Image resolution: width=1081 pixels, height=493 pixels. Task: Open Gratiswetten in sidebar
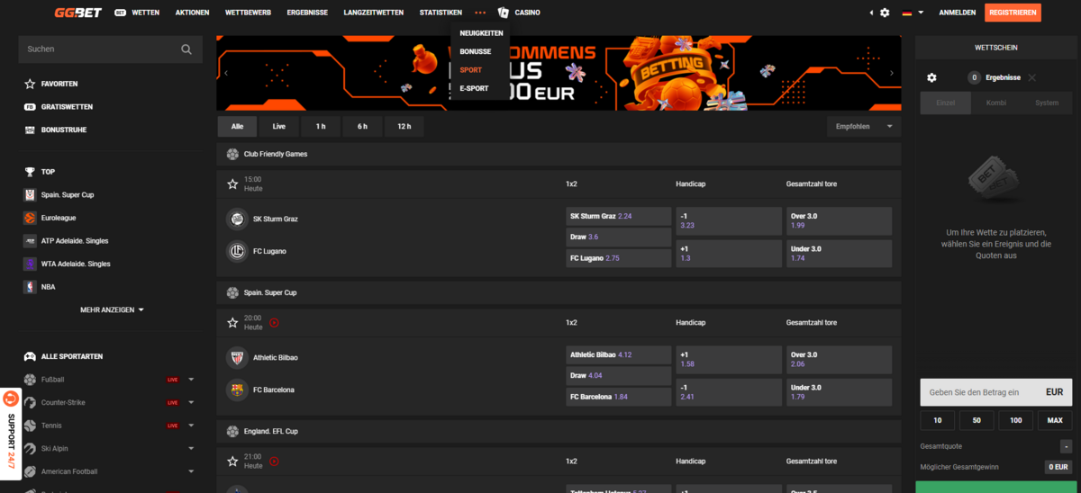coord(67,107)
